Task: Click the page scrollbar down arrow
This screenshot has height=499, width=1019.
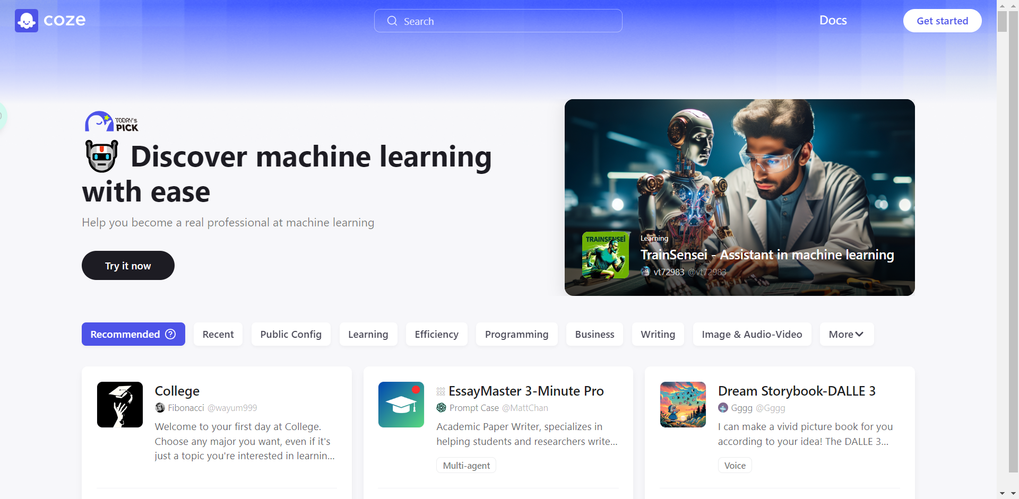Action: coord(1002,493)
